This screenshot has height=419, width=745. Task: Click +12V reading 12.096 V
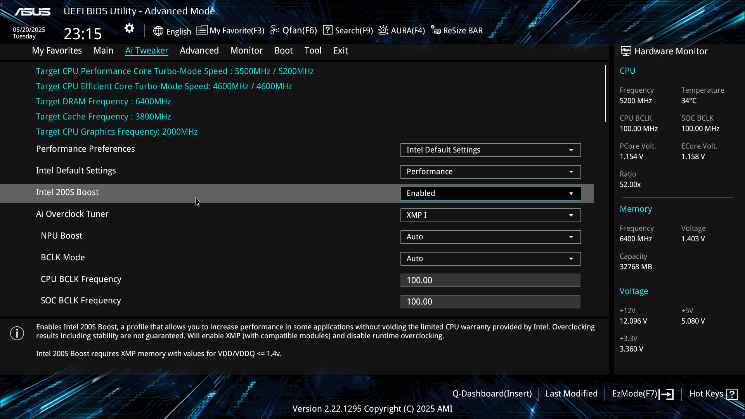(633, 321)
